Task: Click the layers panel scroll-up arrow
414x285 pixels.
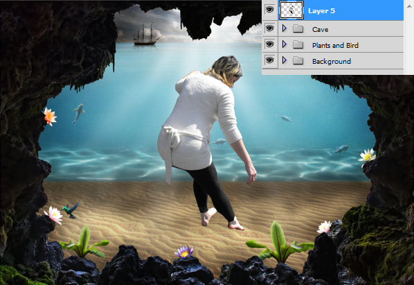Action: [x=409, y=6]
